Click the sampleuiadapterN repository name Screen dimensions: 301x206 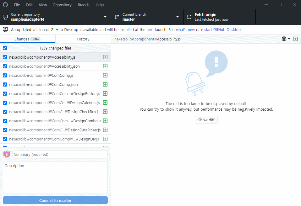click(x=27, y=19)
